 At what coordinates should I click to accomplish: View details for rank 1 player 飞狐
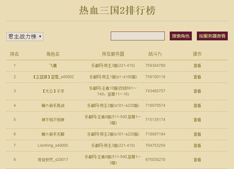(197, 66)
